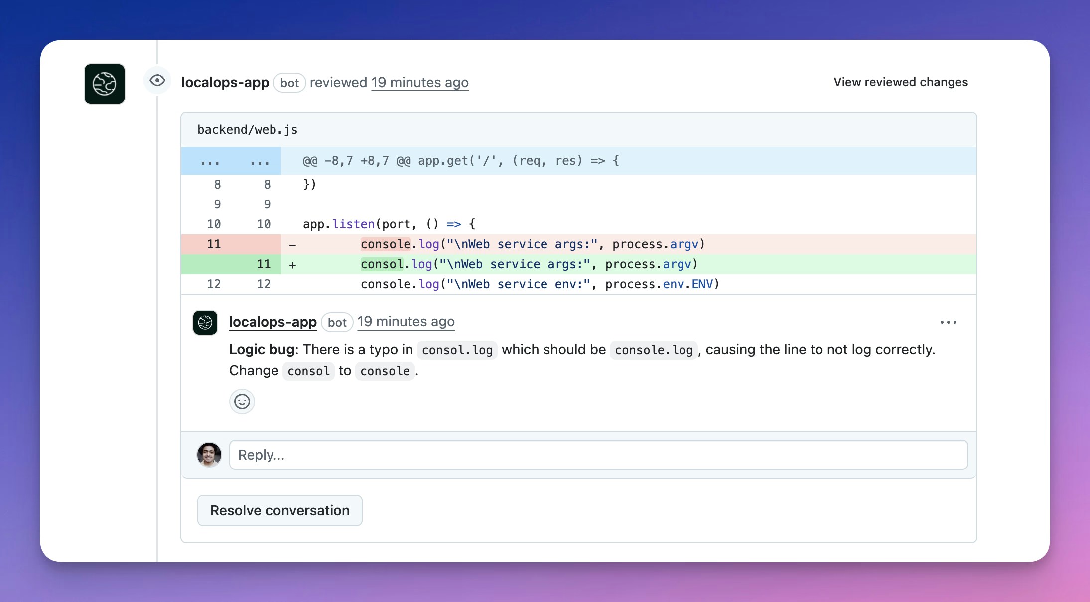The width and height of the screenshot is (1090, 602).
Task: Open the comment options three-dot menu
Action: 949,322
